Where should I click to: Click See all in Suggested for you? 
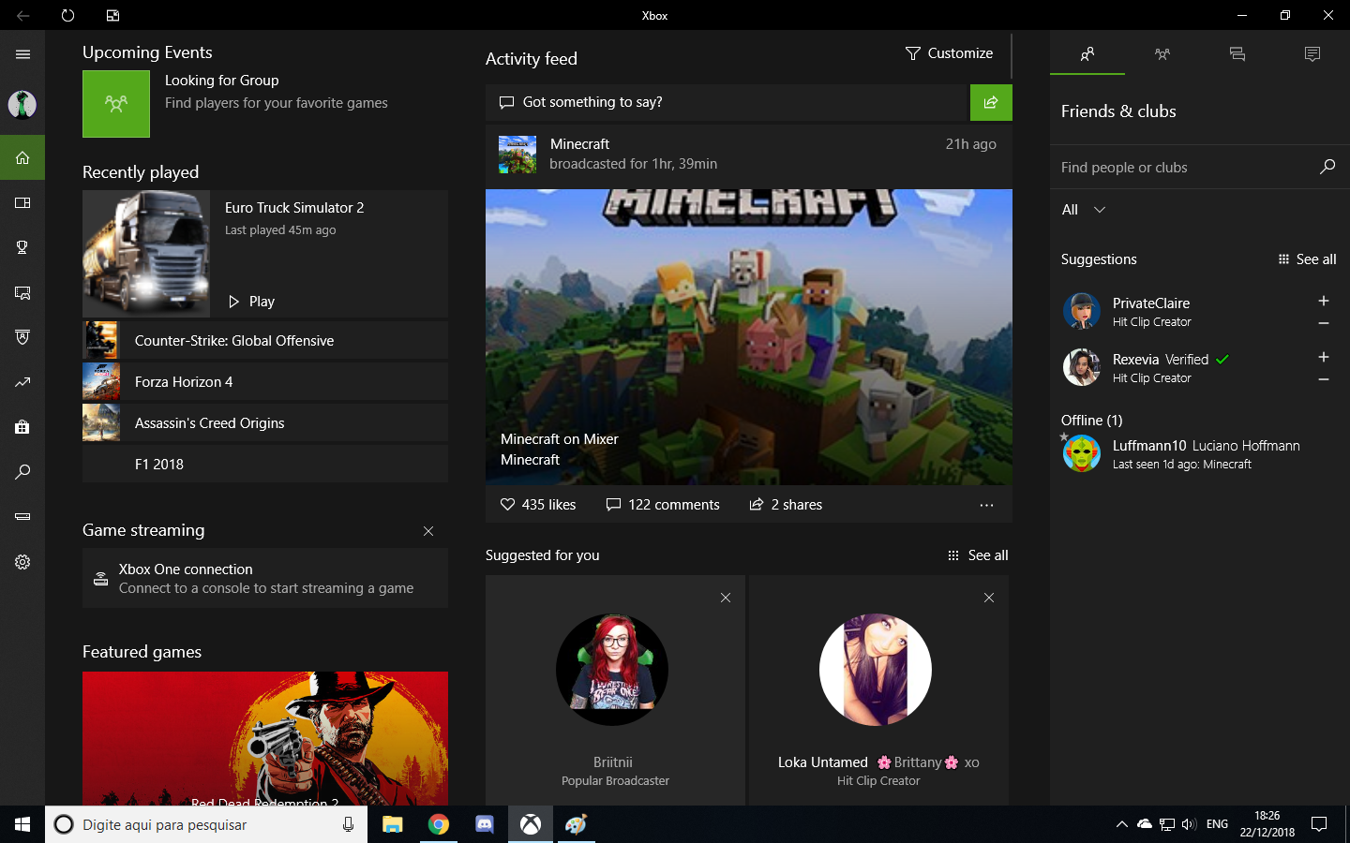click(978, 555)
